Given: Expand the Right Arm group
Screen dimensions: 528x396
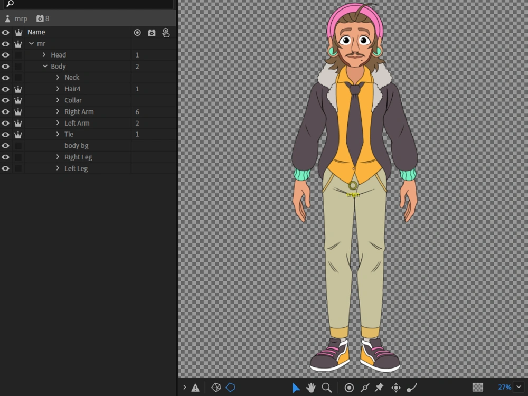Looking at the screenshot, I should click(58, 111).
